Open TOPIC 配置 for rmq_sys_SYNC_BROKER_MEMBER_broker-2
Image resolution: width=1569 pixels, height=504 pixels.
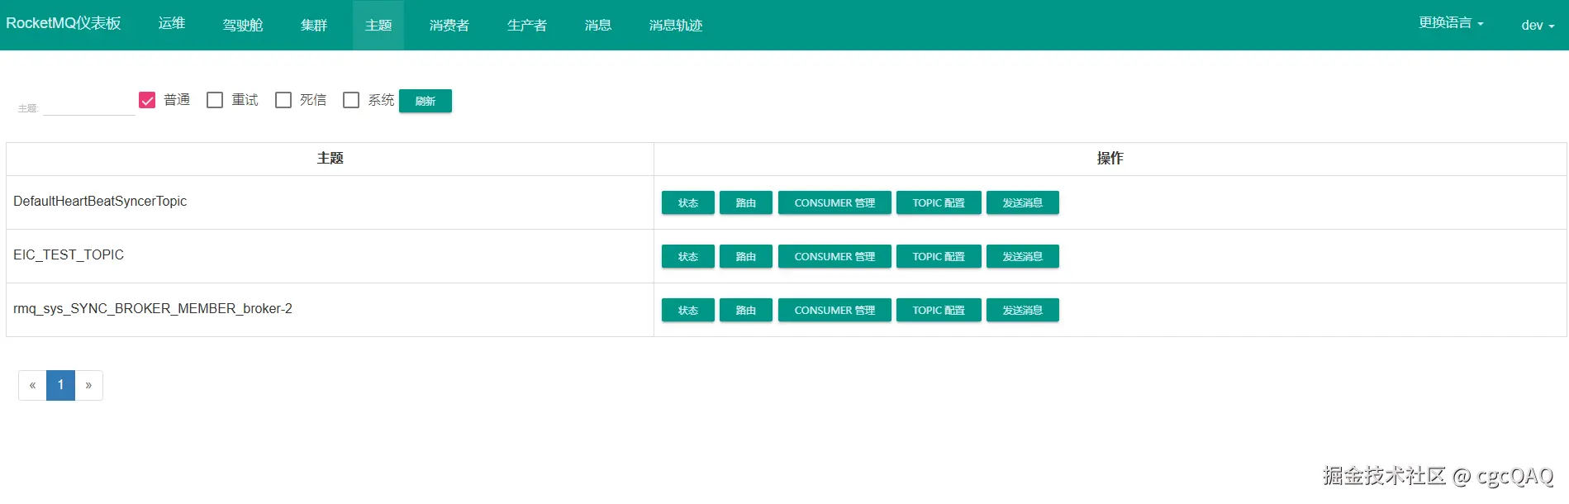click(939, 310)
